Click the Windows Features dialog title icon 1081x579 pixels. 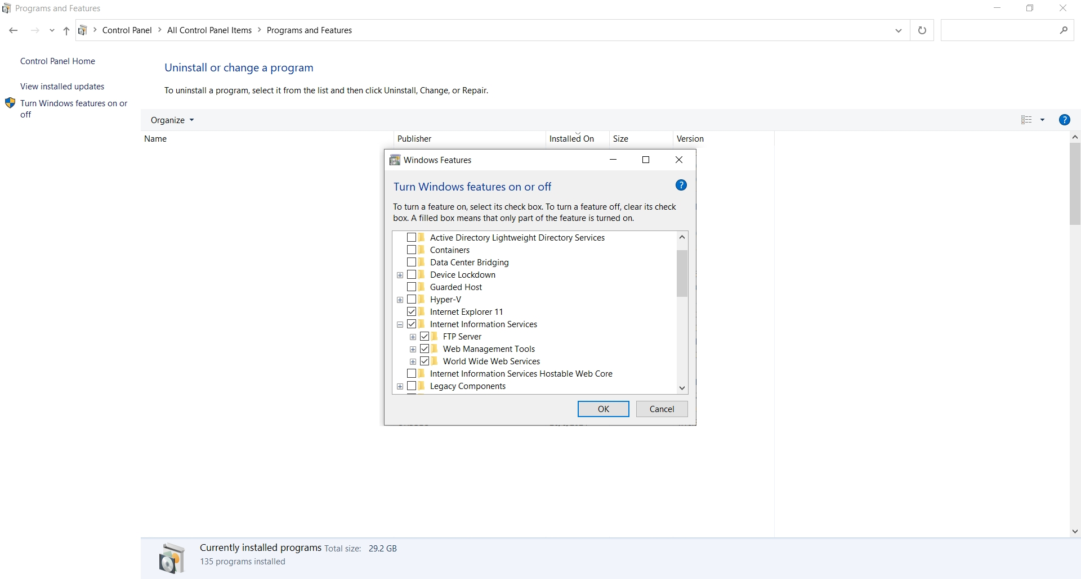pyautogui.click(x=395, y=160)
